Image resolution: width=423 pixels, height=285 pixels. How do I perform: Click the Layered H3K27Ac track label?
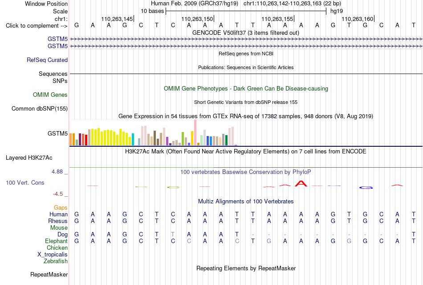pos(29,158)
